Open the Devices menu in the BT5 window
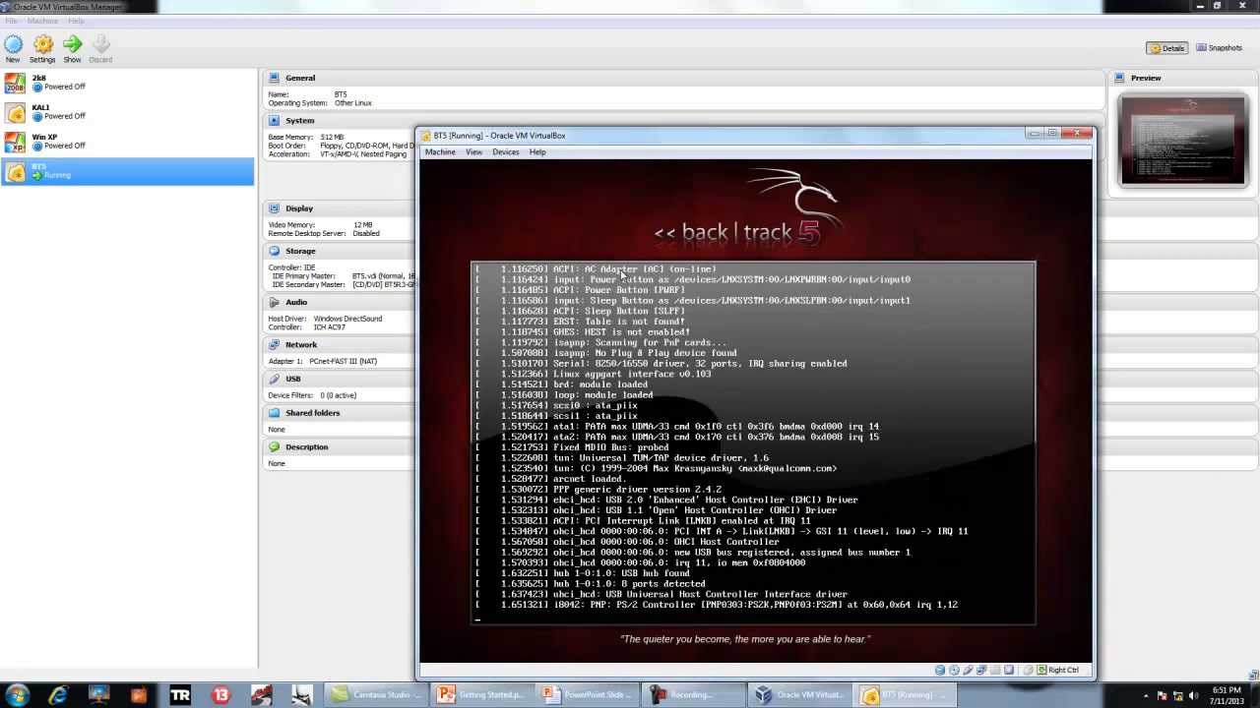The image size is (1260, 708). [x=505, y=152]
